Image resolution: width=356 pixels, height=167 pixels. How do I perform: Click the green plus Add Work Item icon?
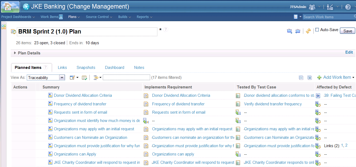(319, 77)
